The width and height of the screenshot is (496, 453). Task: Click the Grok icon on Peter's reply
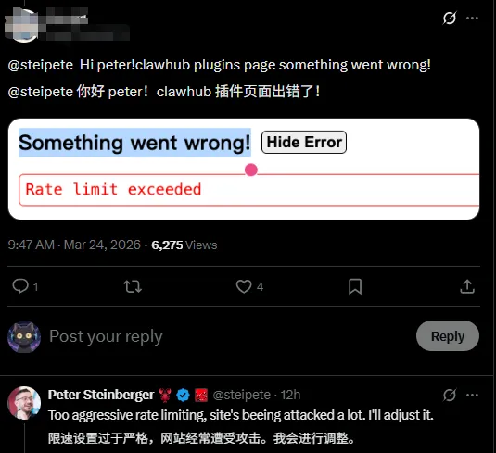(450, 395)
